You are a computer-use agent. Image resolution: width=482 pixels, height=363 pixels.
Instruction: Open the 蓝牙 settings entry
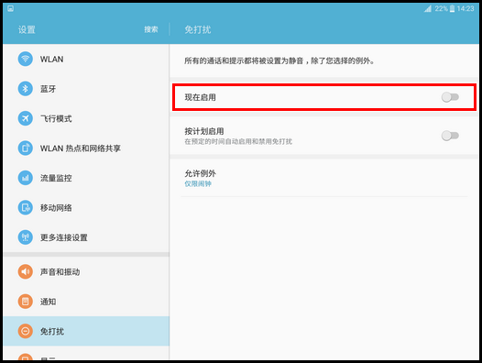click(x=86, y=89)
